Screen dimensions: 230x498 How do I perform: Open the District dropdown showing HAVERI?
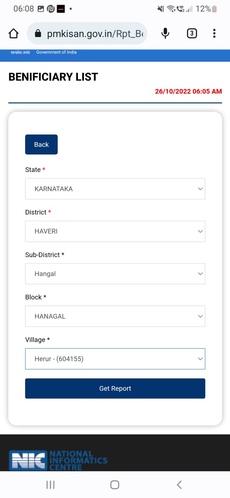(115, 231)
